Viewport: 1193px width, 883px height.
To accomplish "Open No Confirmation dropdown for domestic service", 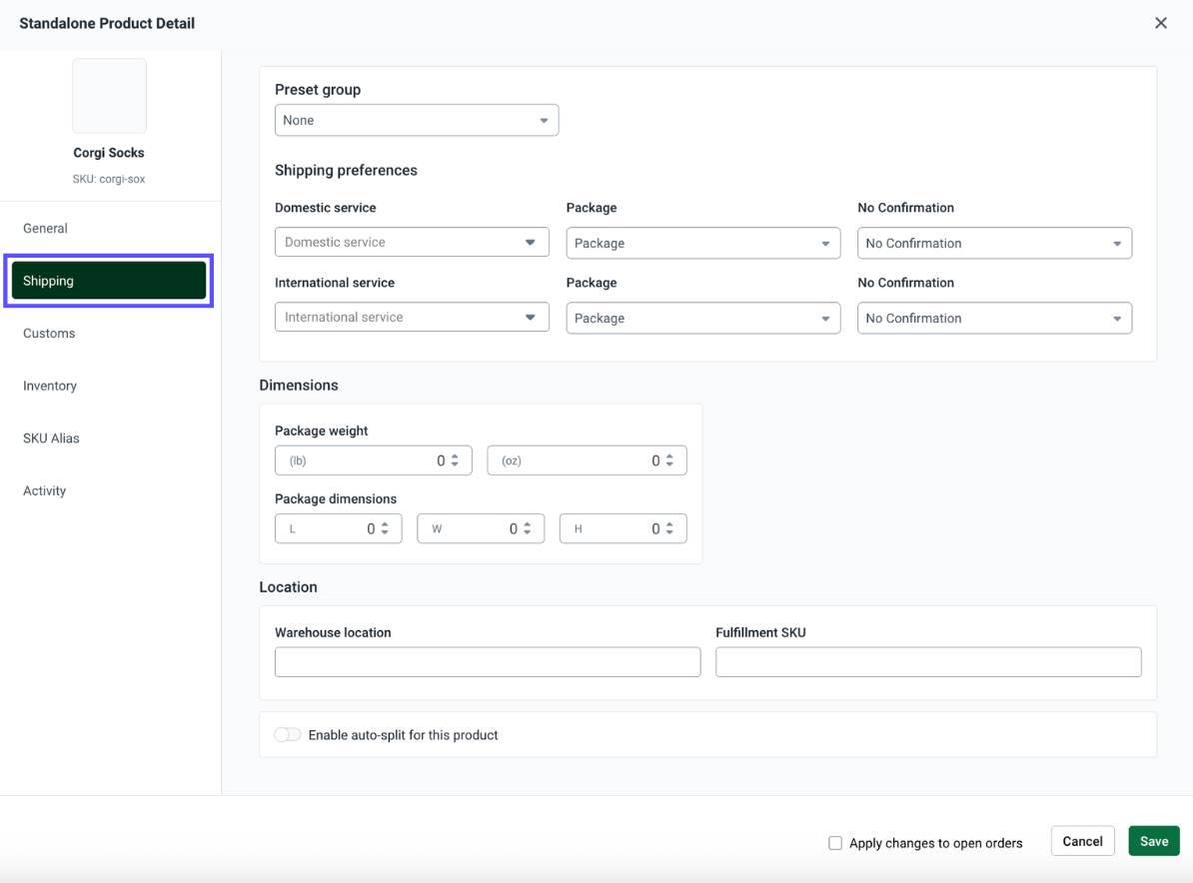I will 994,244.
